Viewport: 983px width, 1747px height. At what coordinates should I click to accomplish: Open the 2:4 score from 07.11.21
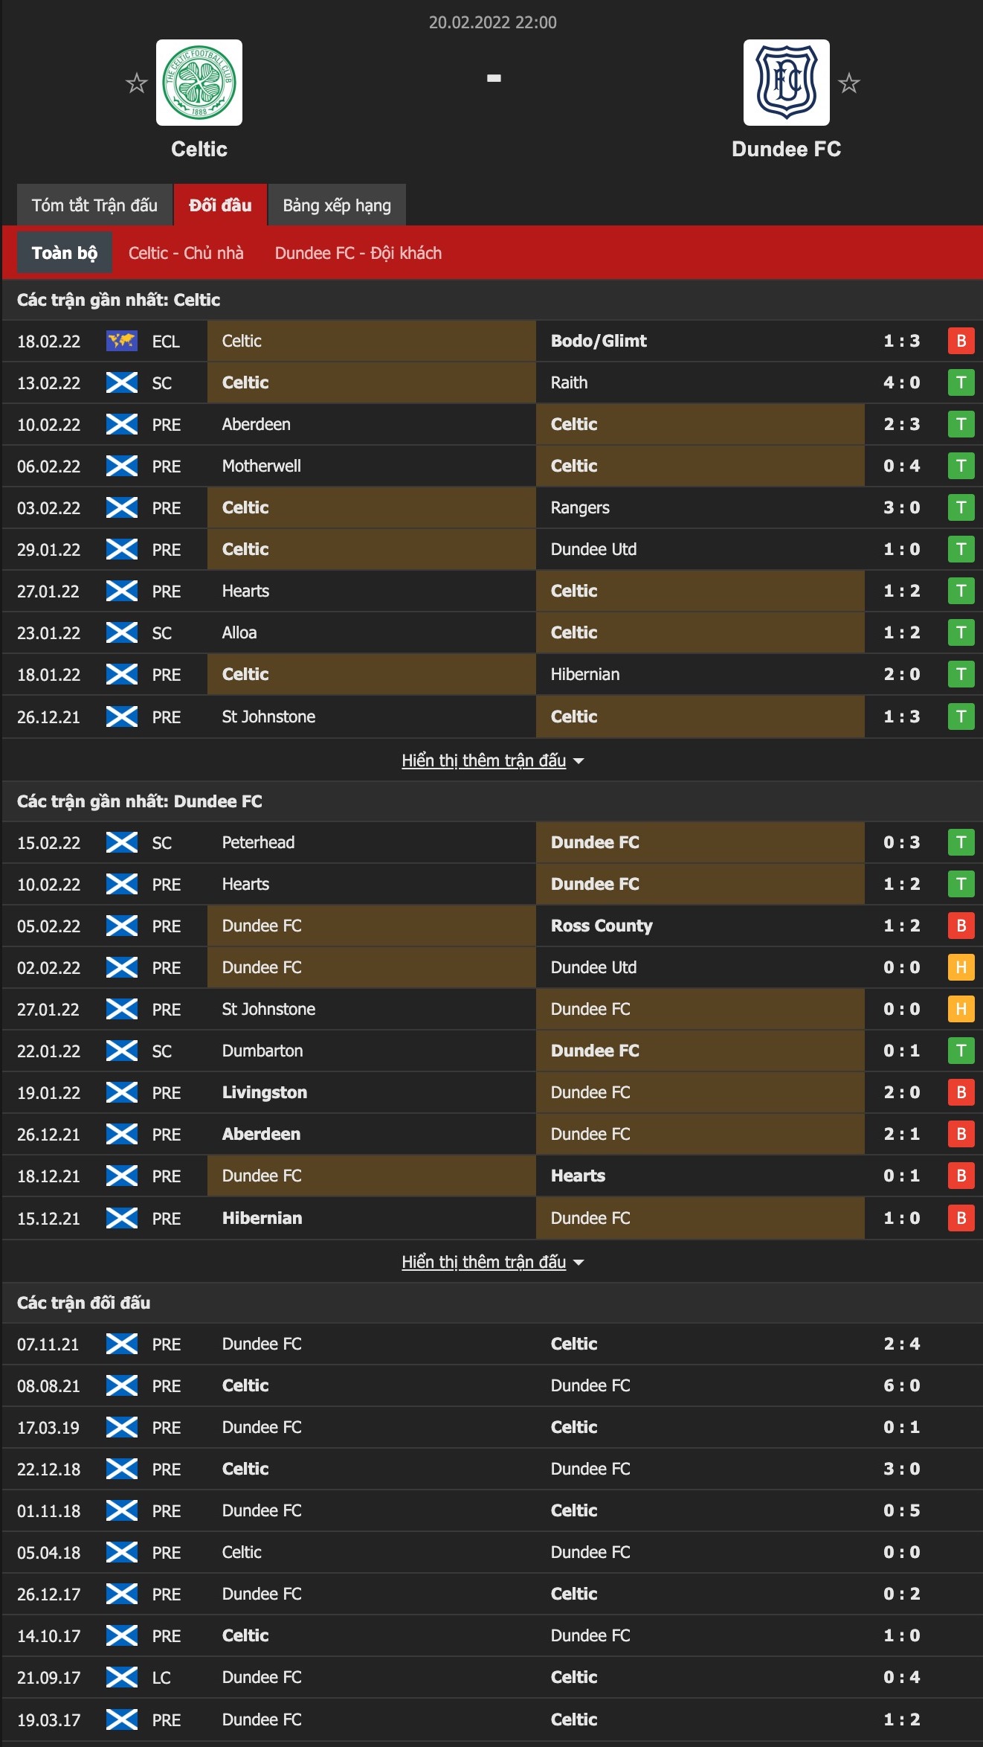pyautogui.click(x=902, y=1344)
